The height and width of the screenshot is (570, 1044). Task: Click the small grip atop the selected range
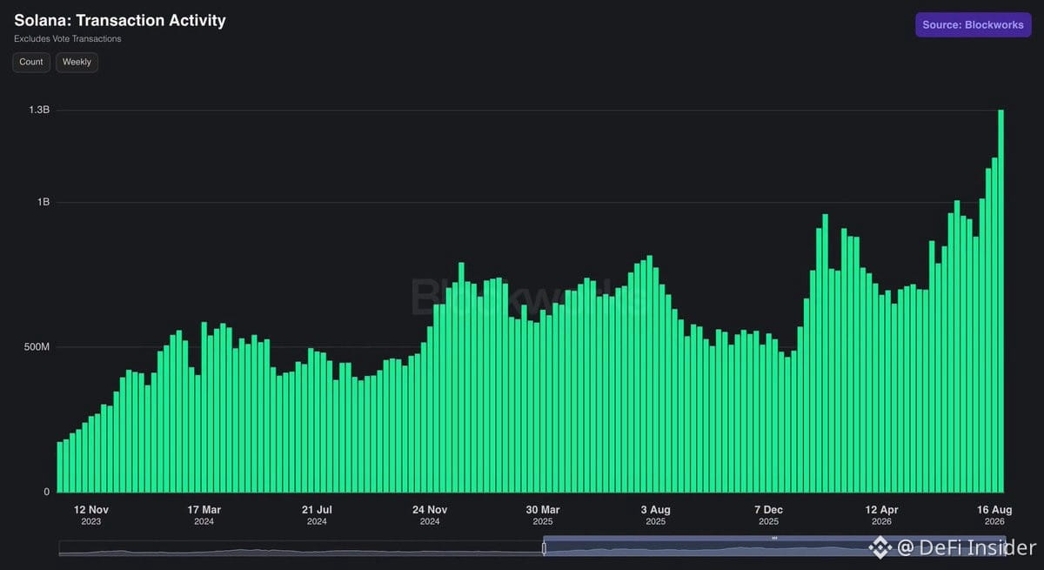[774, 538]
